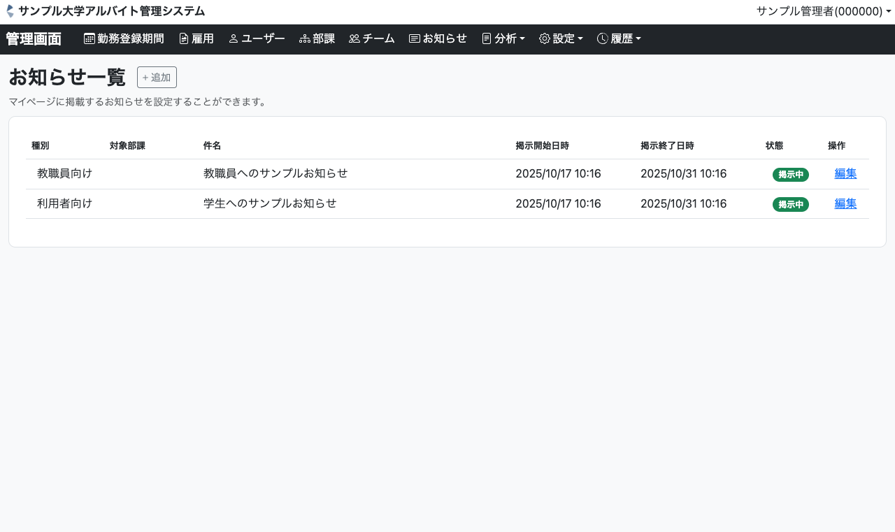Screen dimensions: 895x532
Task: Click the calendar icon for 勤務登録期間
Action: [x=89, y=39]
